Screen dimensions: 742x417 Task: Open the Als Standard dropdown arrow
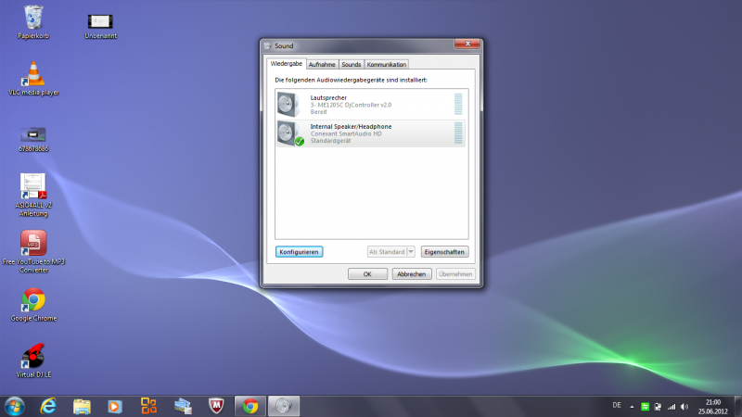click(x=411, y=251)
